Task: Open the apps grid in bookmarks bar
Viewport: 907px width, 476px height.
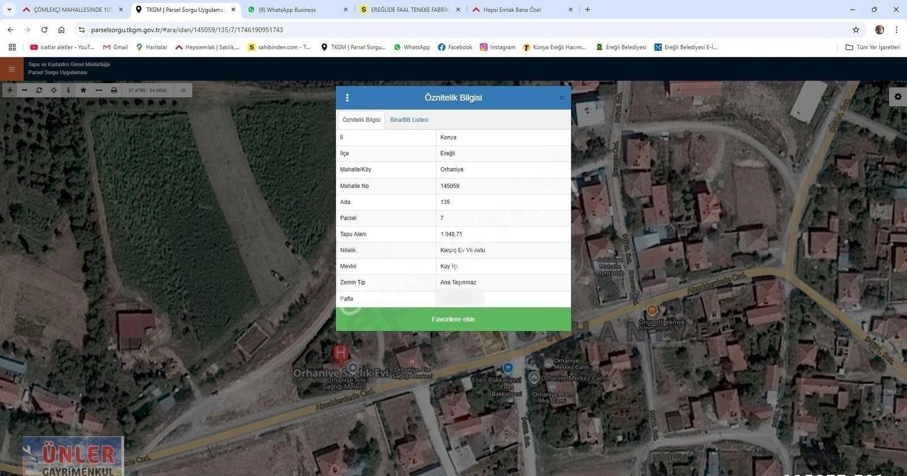Action: [x=12, y=47]
